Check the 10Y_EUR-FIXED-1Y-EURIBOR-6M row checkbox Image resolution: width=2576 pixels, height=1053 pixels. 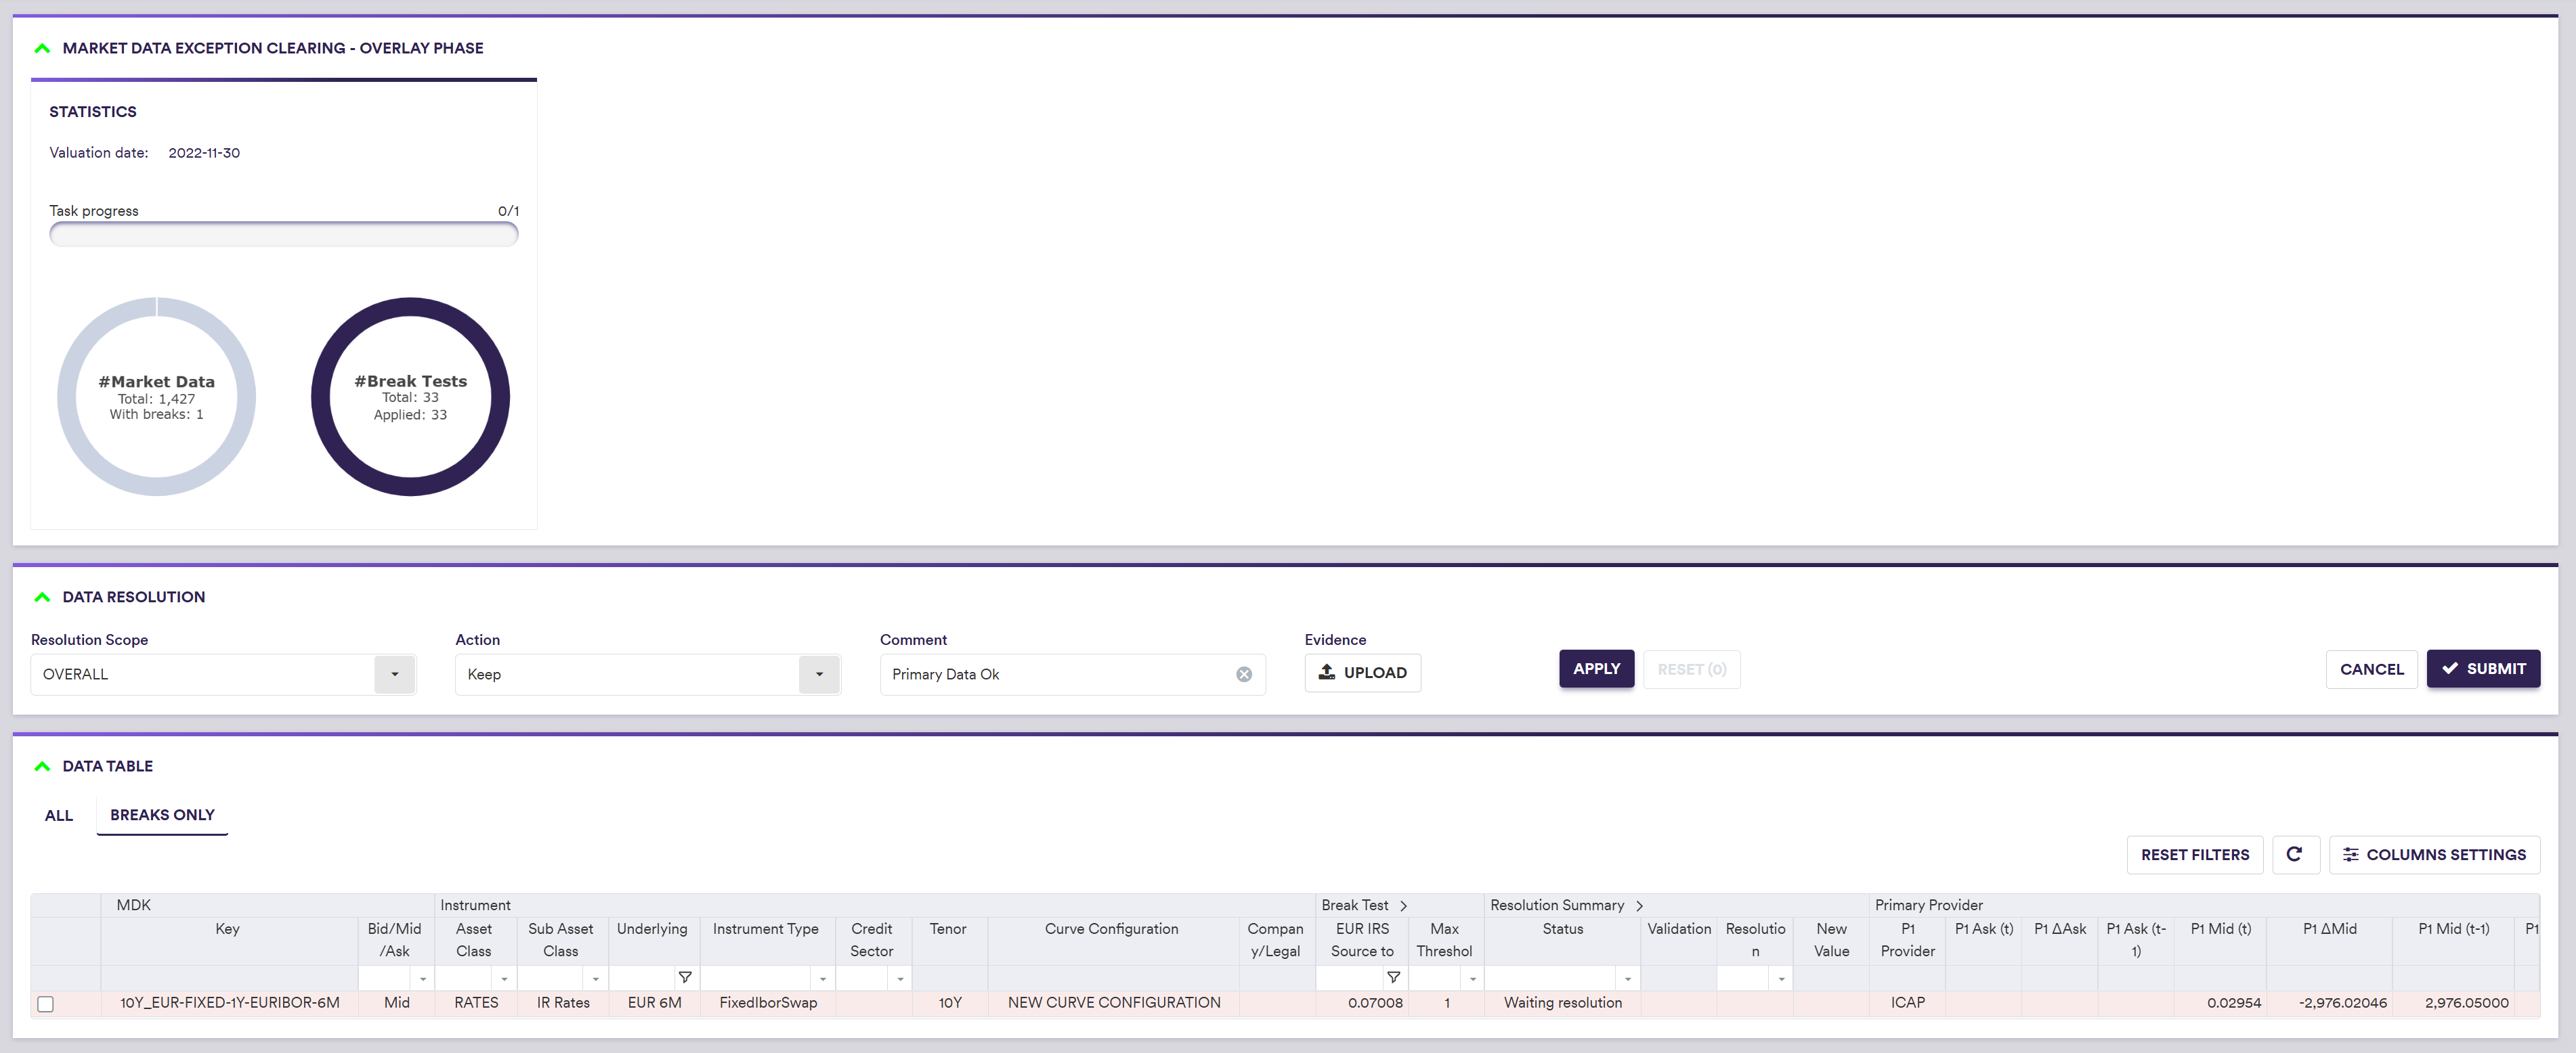46,1003
